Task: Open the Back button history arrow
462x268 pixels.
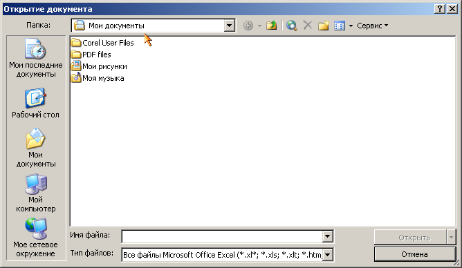Action: tap(259, 26)
